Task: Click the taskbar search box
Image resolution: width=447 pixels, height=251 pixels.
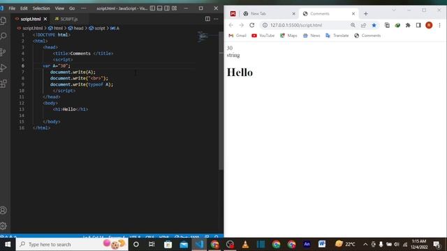Action: pos(72,244)
